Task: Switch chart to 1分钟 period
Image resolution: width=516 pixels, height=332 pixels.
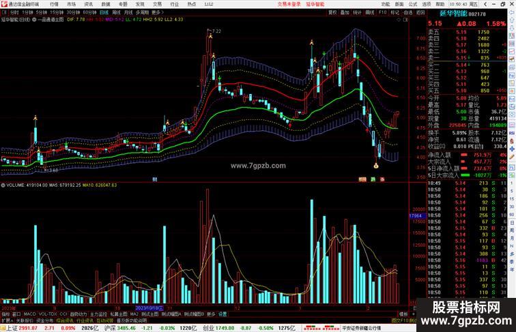Action: tap(27, 12)
